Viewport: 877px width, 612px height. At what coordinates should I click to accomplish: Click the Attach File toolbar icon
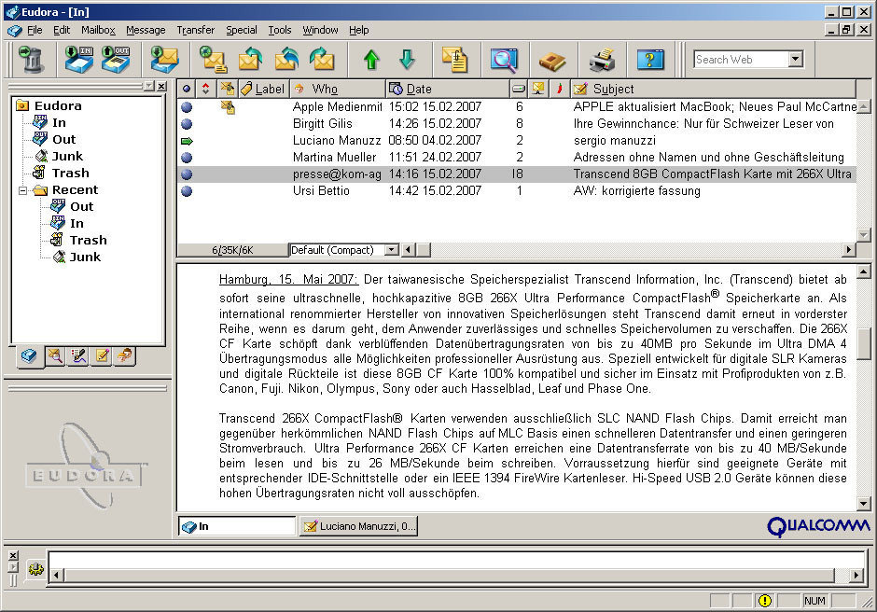(x=455, y=60)
